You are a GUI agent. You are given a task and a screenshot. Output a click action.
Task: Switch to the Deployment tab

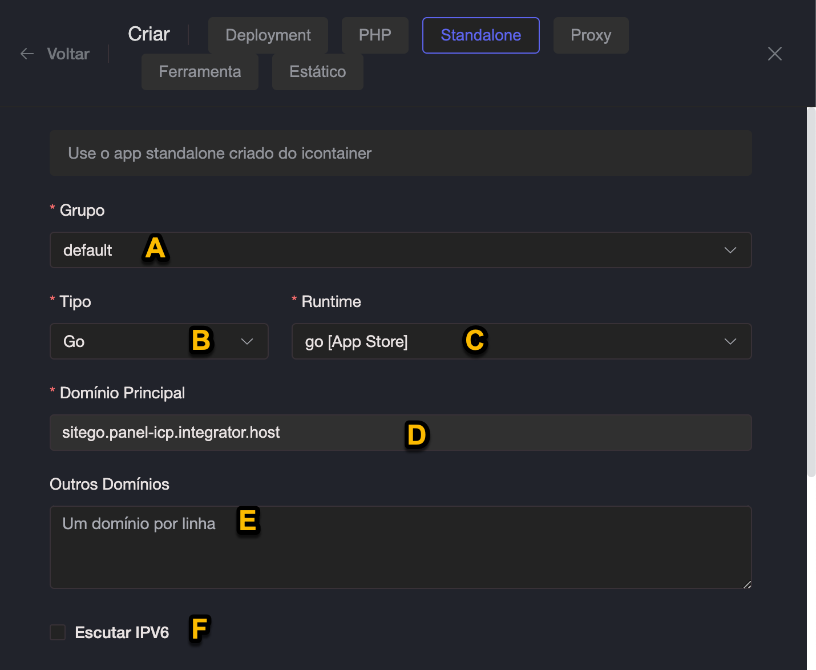[x=268, y=35]
